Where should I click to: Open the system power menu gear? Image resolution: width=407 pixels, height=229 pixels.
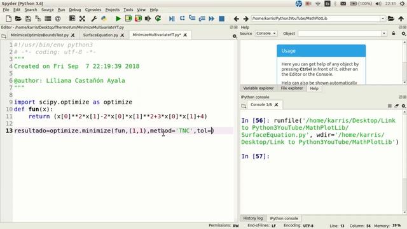pos(402,4)
